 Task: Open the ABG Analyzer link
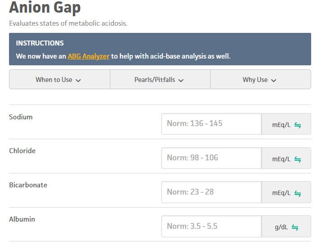pos(89,56)
